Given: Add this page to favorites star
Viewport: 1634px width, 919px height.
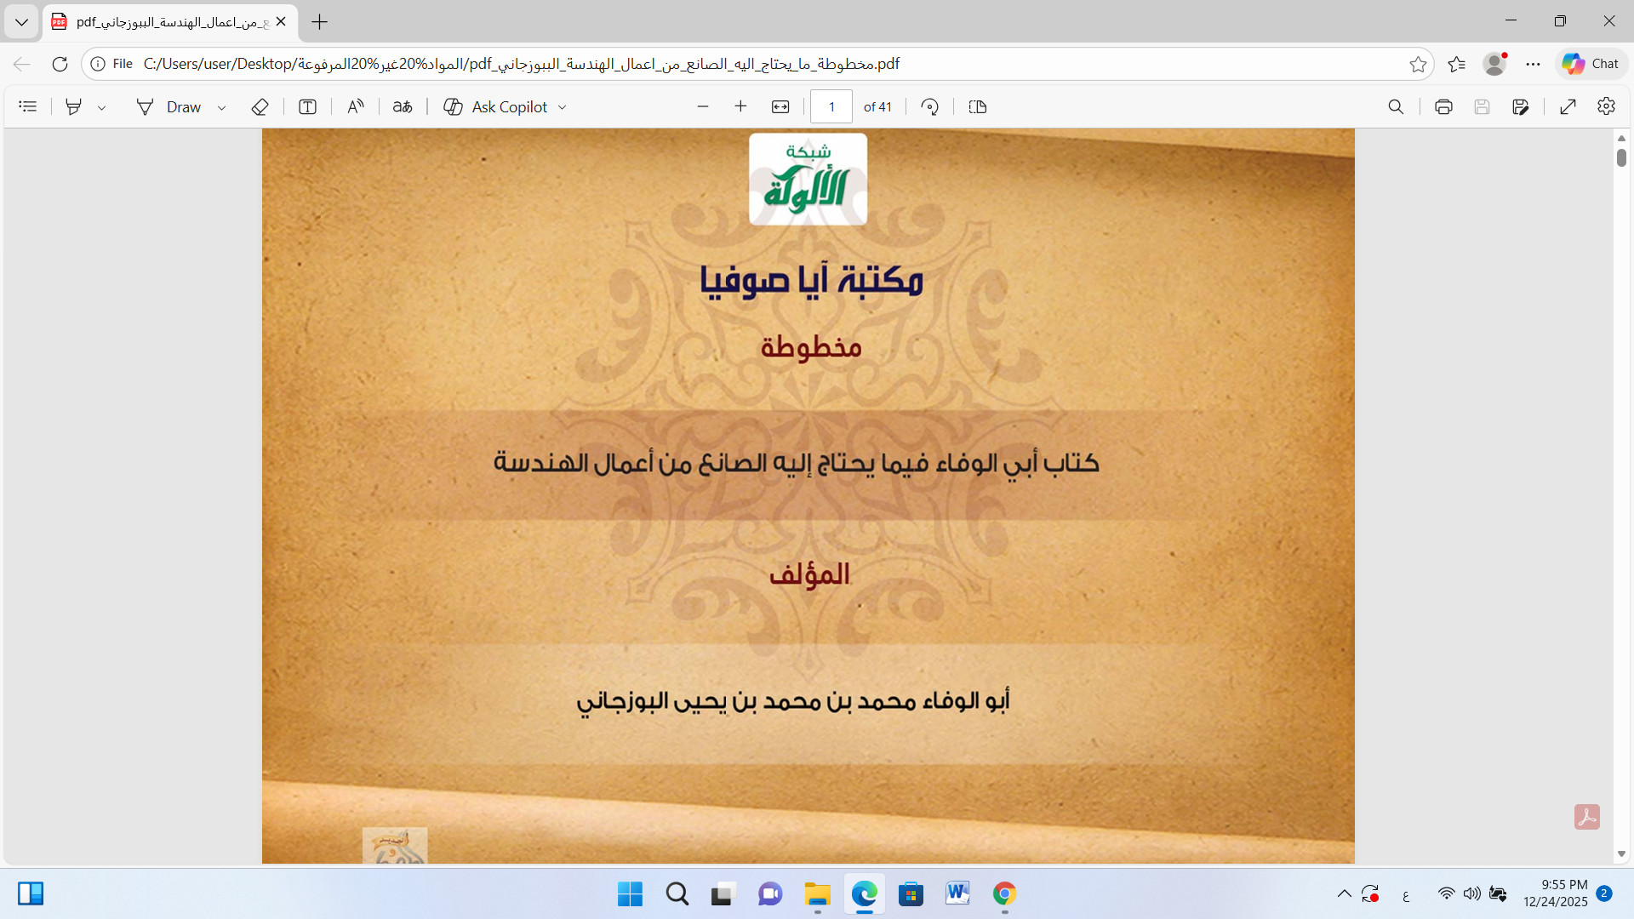Looking at the screenshot, I should pyautogui.click(x=1418, y=64).
